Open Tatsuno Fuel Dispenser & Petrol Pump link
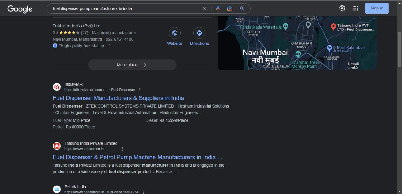This screenshot has width=402, height=194. (x=137, y=157)
